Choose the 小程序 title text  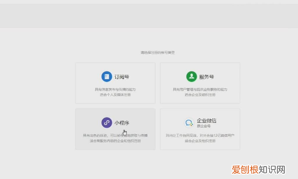122,123
